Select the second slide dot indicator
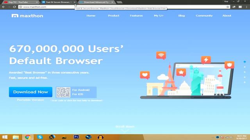Screen dimensions: 250x140 click(x=245, y=67)
